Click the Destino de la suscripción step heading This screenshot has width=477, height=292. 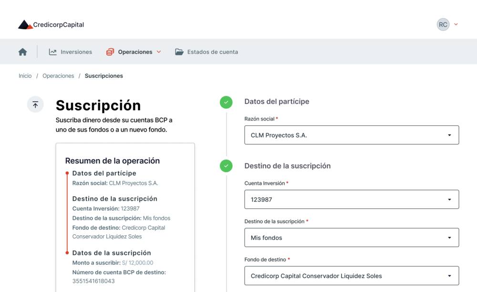288,166
